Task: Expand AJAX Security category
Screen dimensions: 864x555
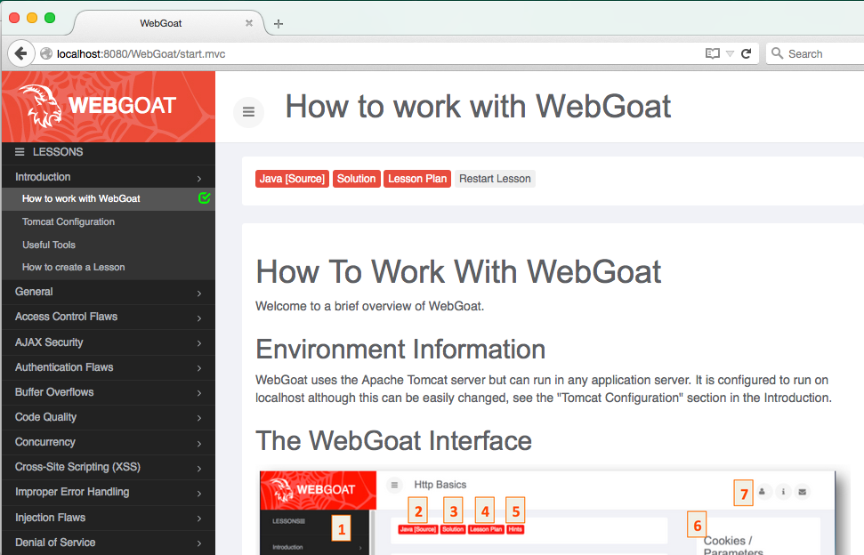Action: 109,342
